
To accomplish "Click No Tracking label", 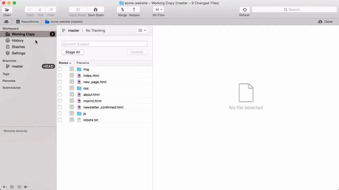I will (95, 31).
